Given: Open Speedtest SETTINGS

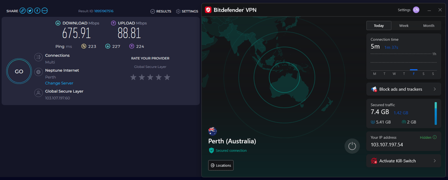Looking at the screenshot, I should pos(187,11).
